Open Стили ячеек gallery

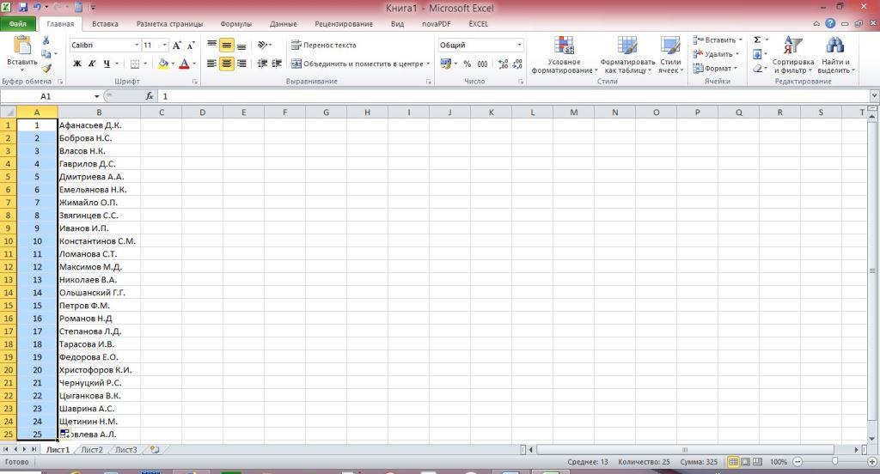tap(670, 54)
